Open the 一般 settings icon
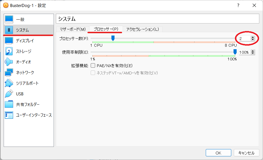This screenshot has height=160, width=263. [9, 19]
